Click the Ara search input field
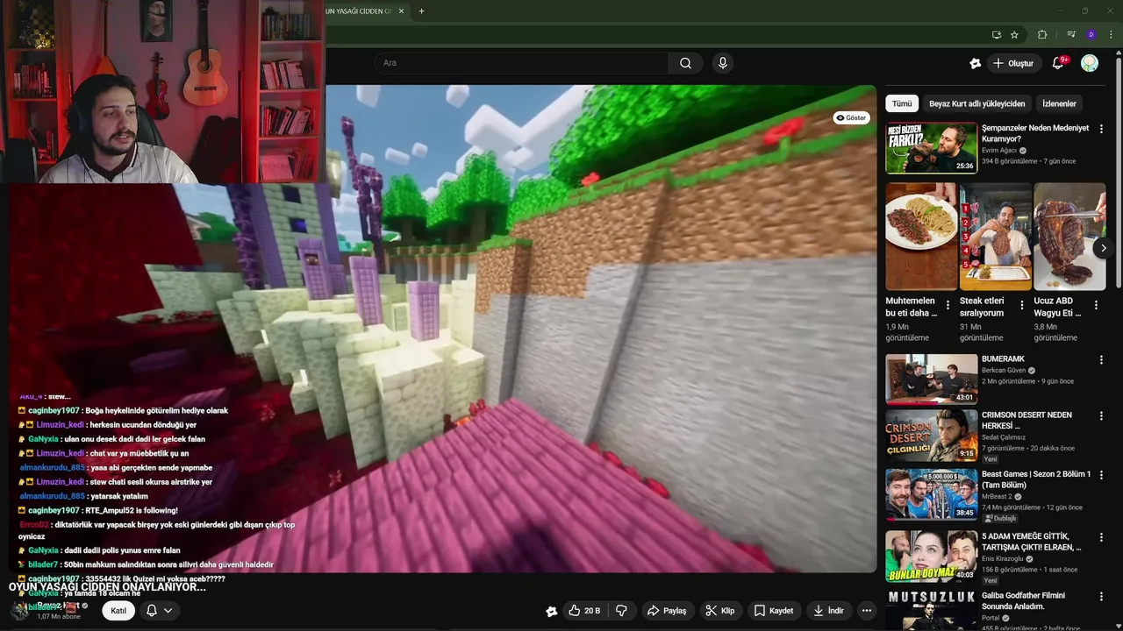 click(521, 63)
